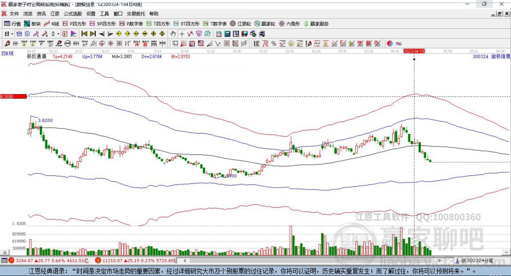
Task: Click the Dn=2.6184 value
Action: click(152, 56)
